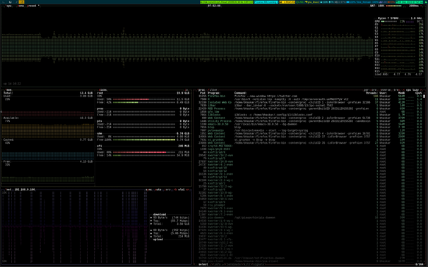Click the 07:52:08 clock in cpu box
This screenshot has height=267, width=428.
[214, 6]
